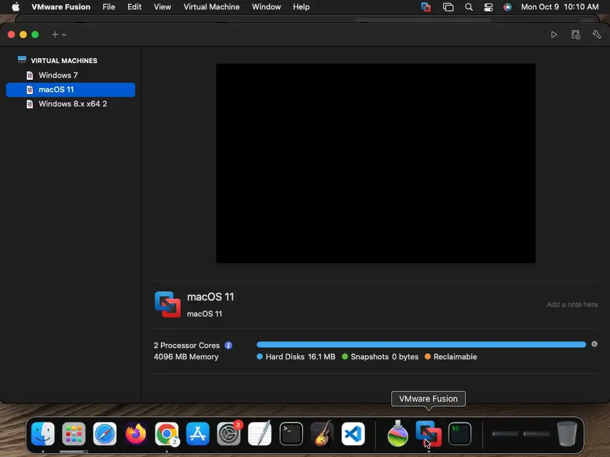Click the VMware icon beside macOS 11 title
Screen dimensions: 610x457
click(167, 304)
